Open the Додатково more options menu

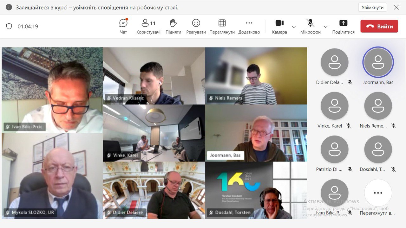click(x=249, y=26)
